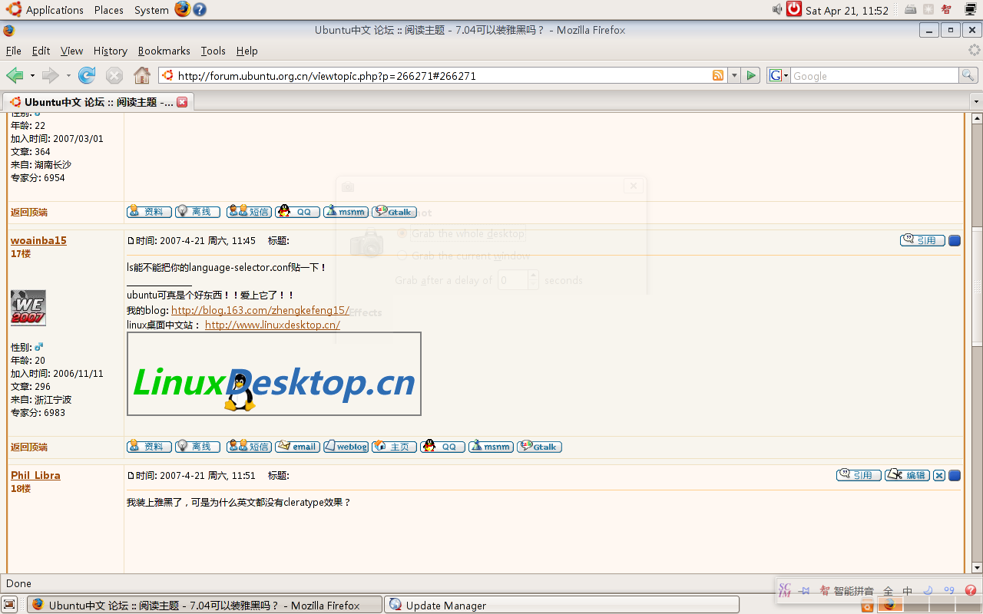The image size is (983, 614).
Task: Toggle the punctuation mode icon in SCIM
Action: 948,590
